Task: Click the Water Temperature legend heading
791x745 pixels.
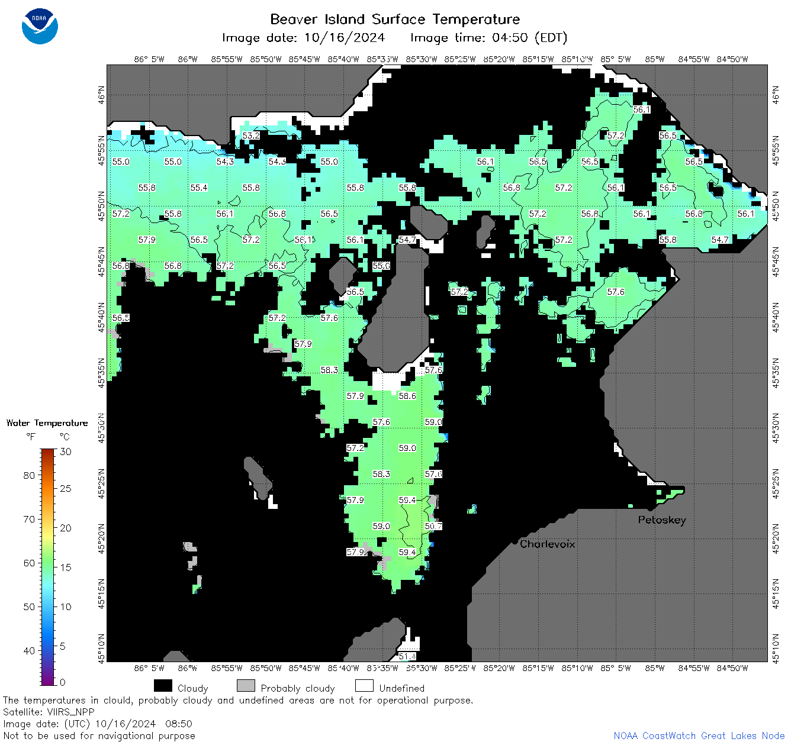Action: [47, 423]
